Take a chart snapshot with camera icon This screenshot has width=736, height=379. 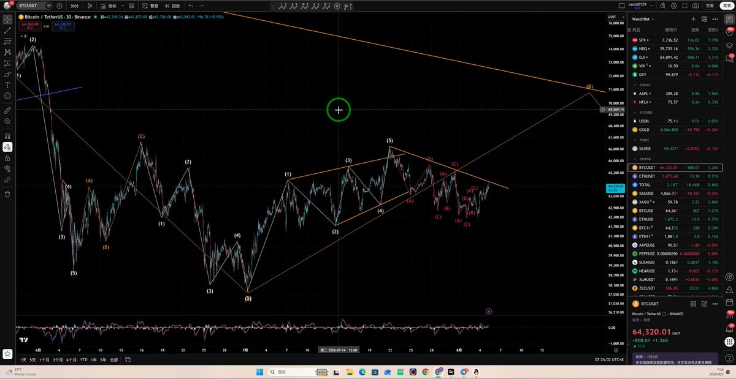click(x=696, y=6)
